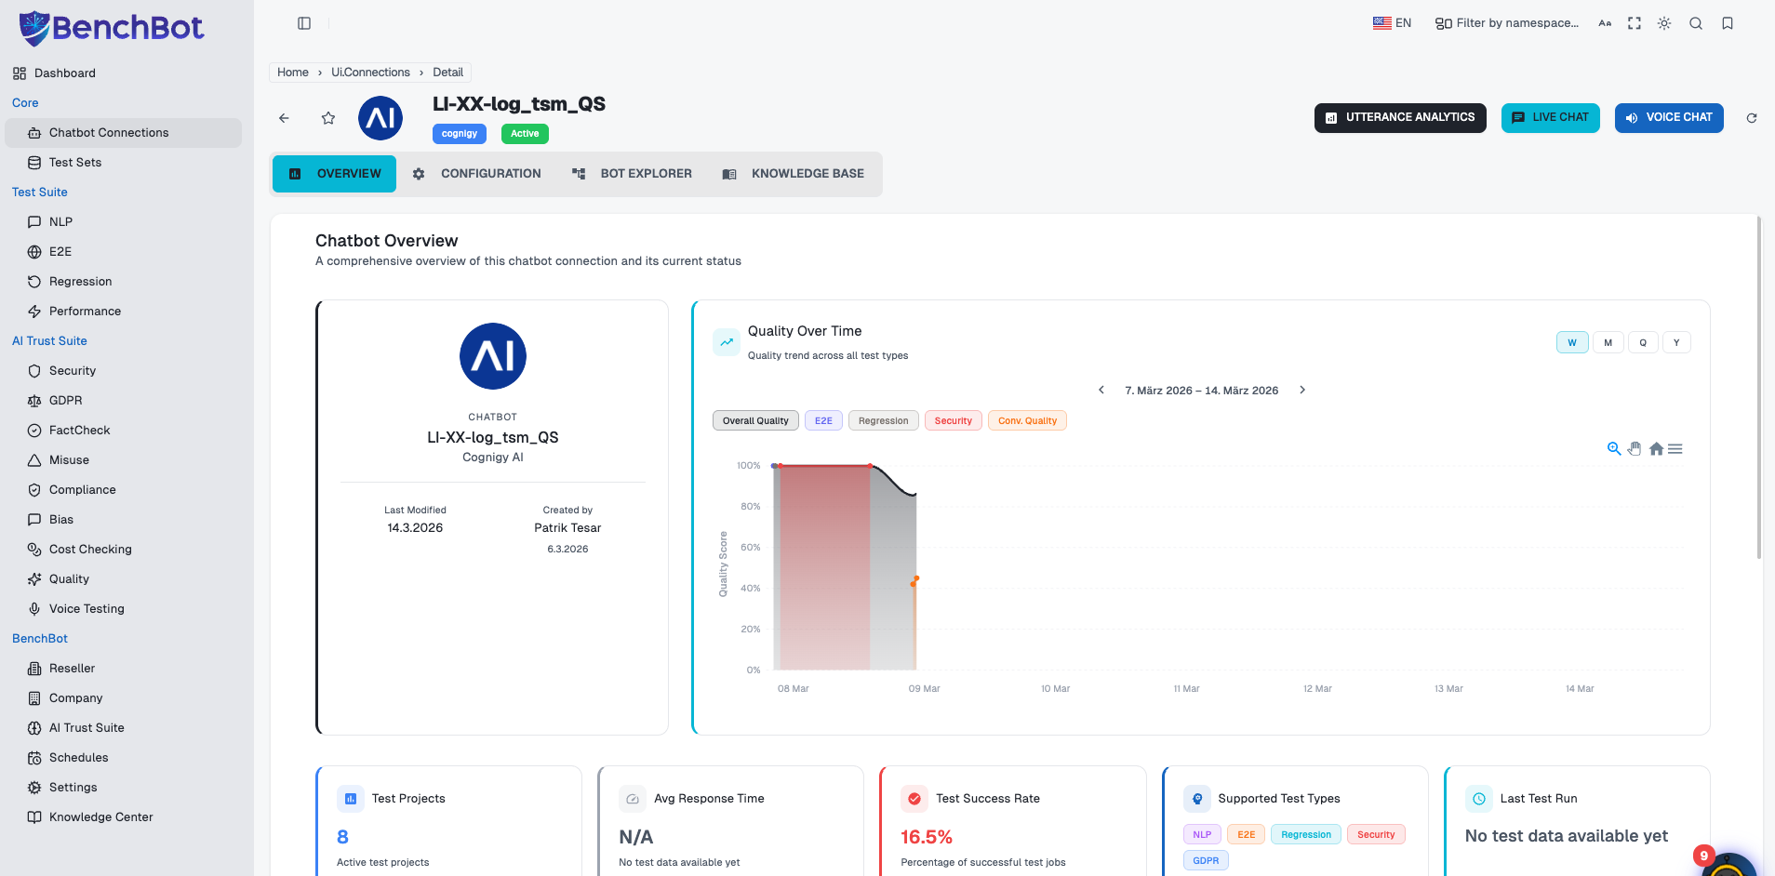
Task: Click the zoom magnifier on chart toolbar
Action: coord(1614,449)
